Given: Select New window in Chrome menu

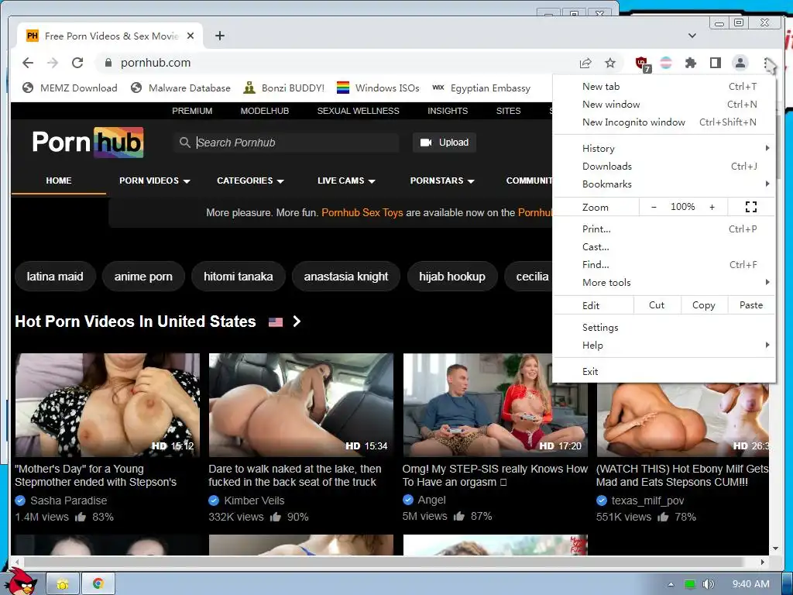Looking at the screenshot, I should point(664,105).
